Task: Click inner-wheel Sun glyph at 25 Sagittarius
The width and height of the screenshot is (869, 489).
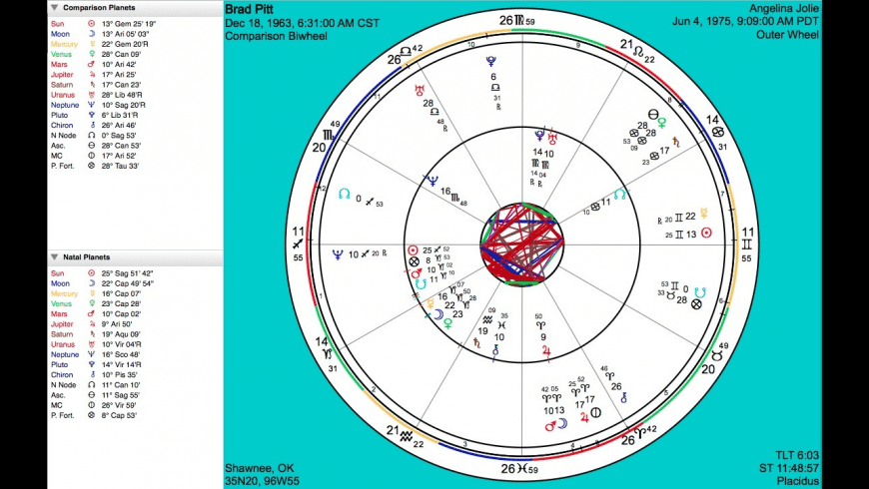Action: pos(413,250)
